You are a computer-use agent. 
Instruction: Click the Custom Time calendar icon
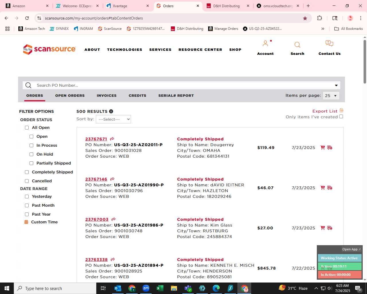[x=26, y=222]
